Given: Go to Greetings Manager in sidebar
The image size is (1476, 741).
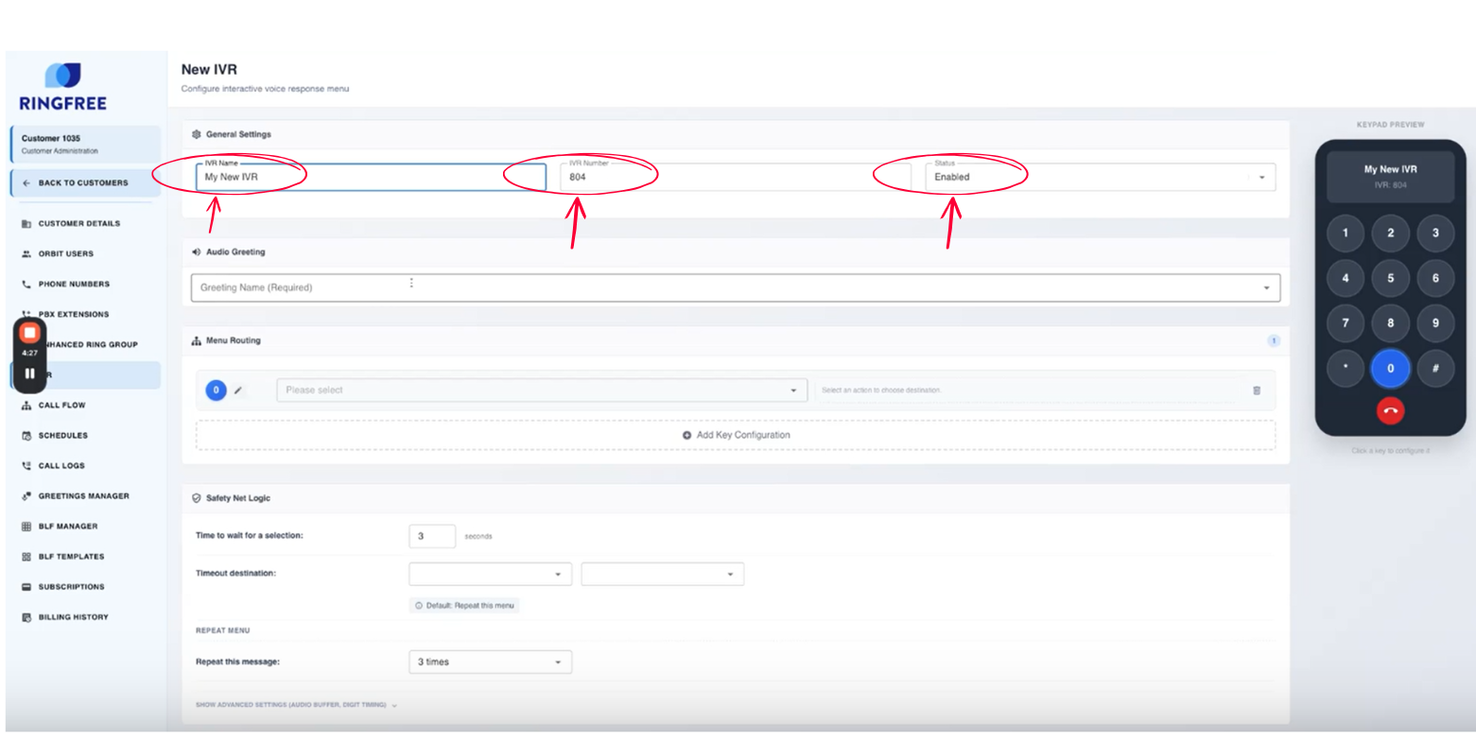Looking at the screenshot, I should [x=83, y=496].
